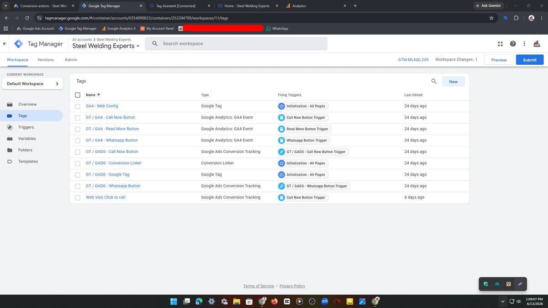Screen dimensions: 548x308
Task: Click GT / GADS - Whatsapp Button Trigger chip
Action: 314,186
